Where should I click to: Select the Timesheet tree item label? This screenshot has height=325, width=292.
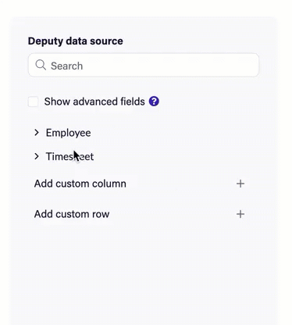click(69, 156)
